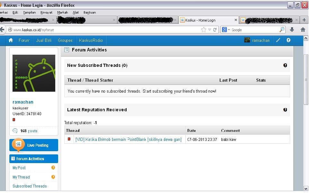
Task: Click the red reputation icon in thread row
Action: (x=69, y=139)
